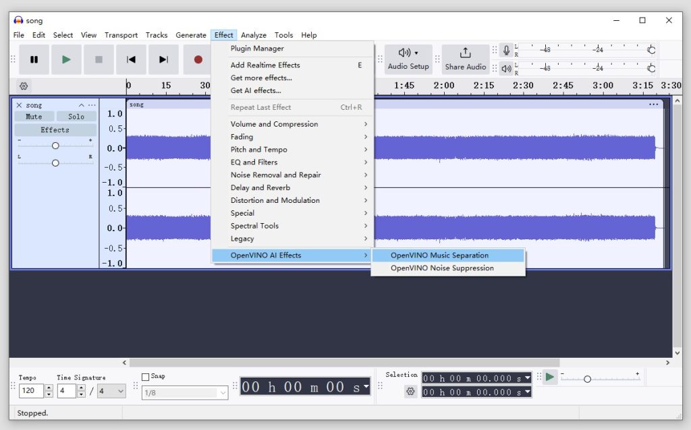This screenshot has width=691, height=430.
Task: Open time signature denominator dropdown
Action: tap(111, 391)
